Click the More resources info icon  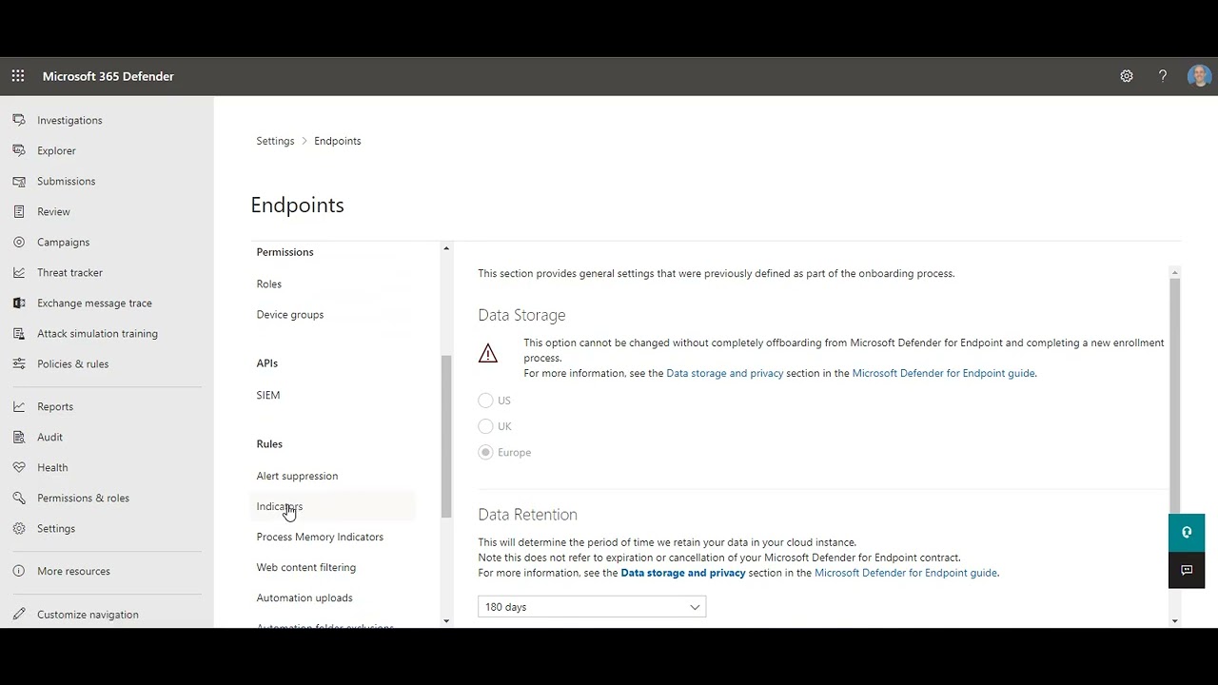19,571
